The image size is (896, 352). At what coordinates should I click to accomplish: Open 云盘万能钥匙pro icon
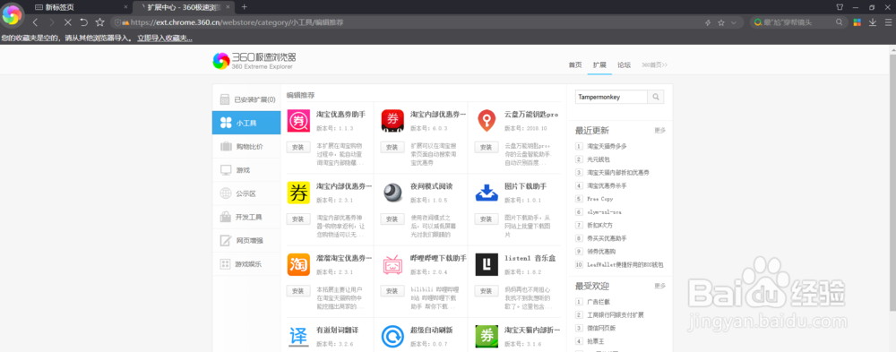(487, 120)
